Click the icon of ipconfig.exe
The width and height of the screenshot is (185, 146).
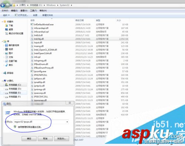(32, 71)
